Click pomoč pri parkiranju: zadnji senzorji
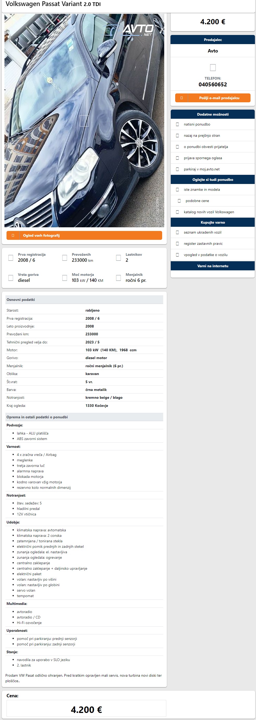 point(46,644)
